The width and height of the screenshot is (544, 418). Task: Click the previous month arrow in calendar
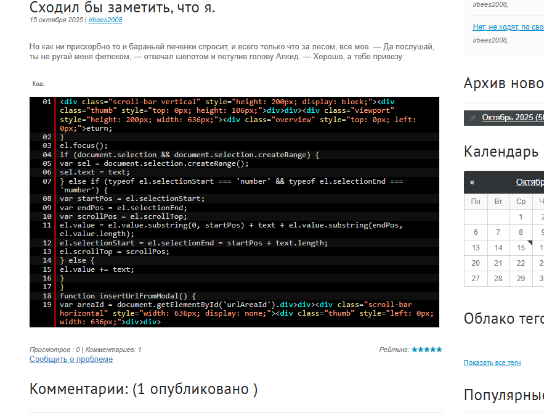pos(473,182)
